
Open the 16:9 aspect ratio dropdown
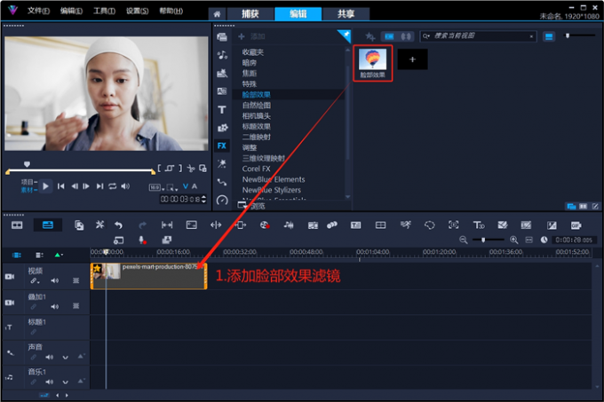pos(156,187)
